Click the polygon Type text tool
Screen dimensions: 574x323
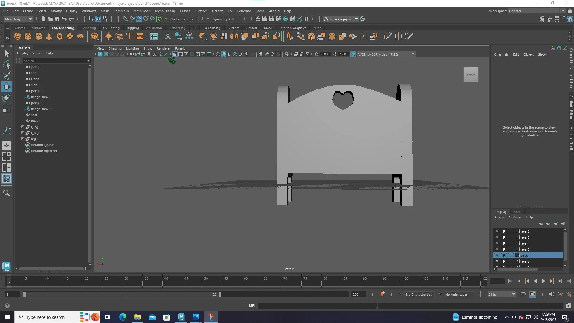(x=129, y=36)
